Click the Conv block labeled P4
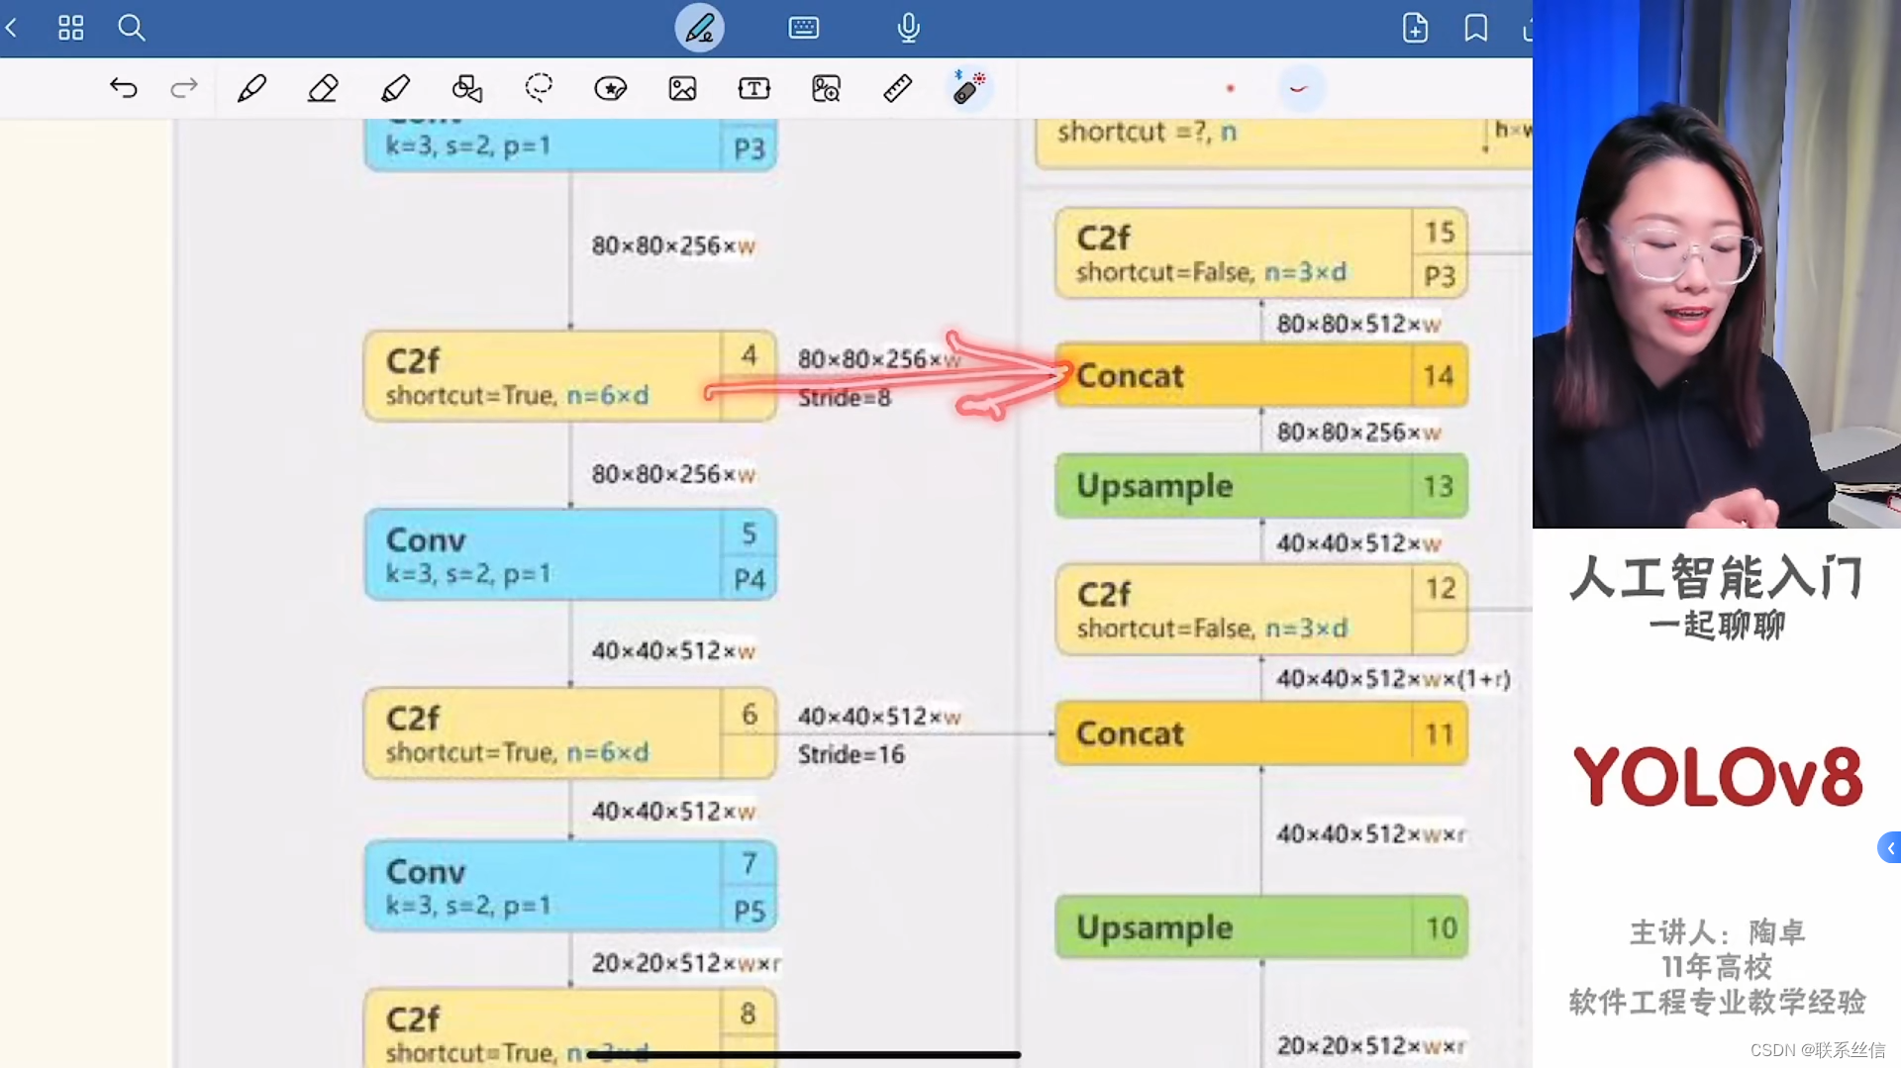The width and height of the screenshot is (1901, 1068). pyautogui.click(x=570, y=554)
